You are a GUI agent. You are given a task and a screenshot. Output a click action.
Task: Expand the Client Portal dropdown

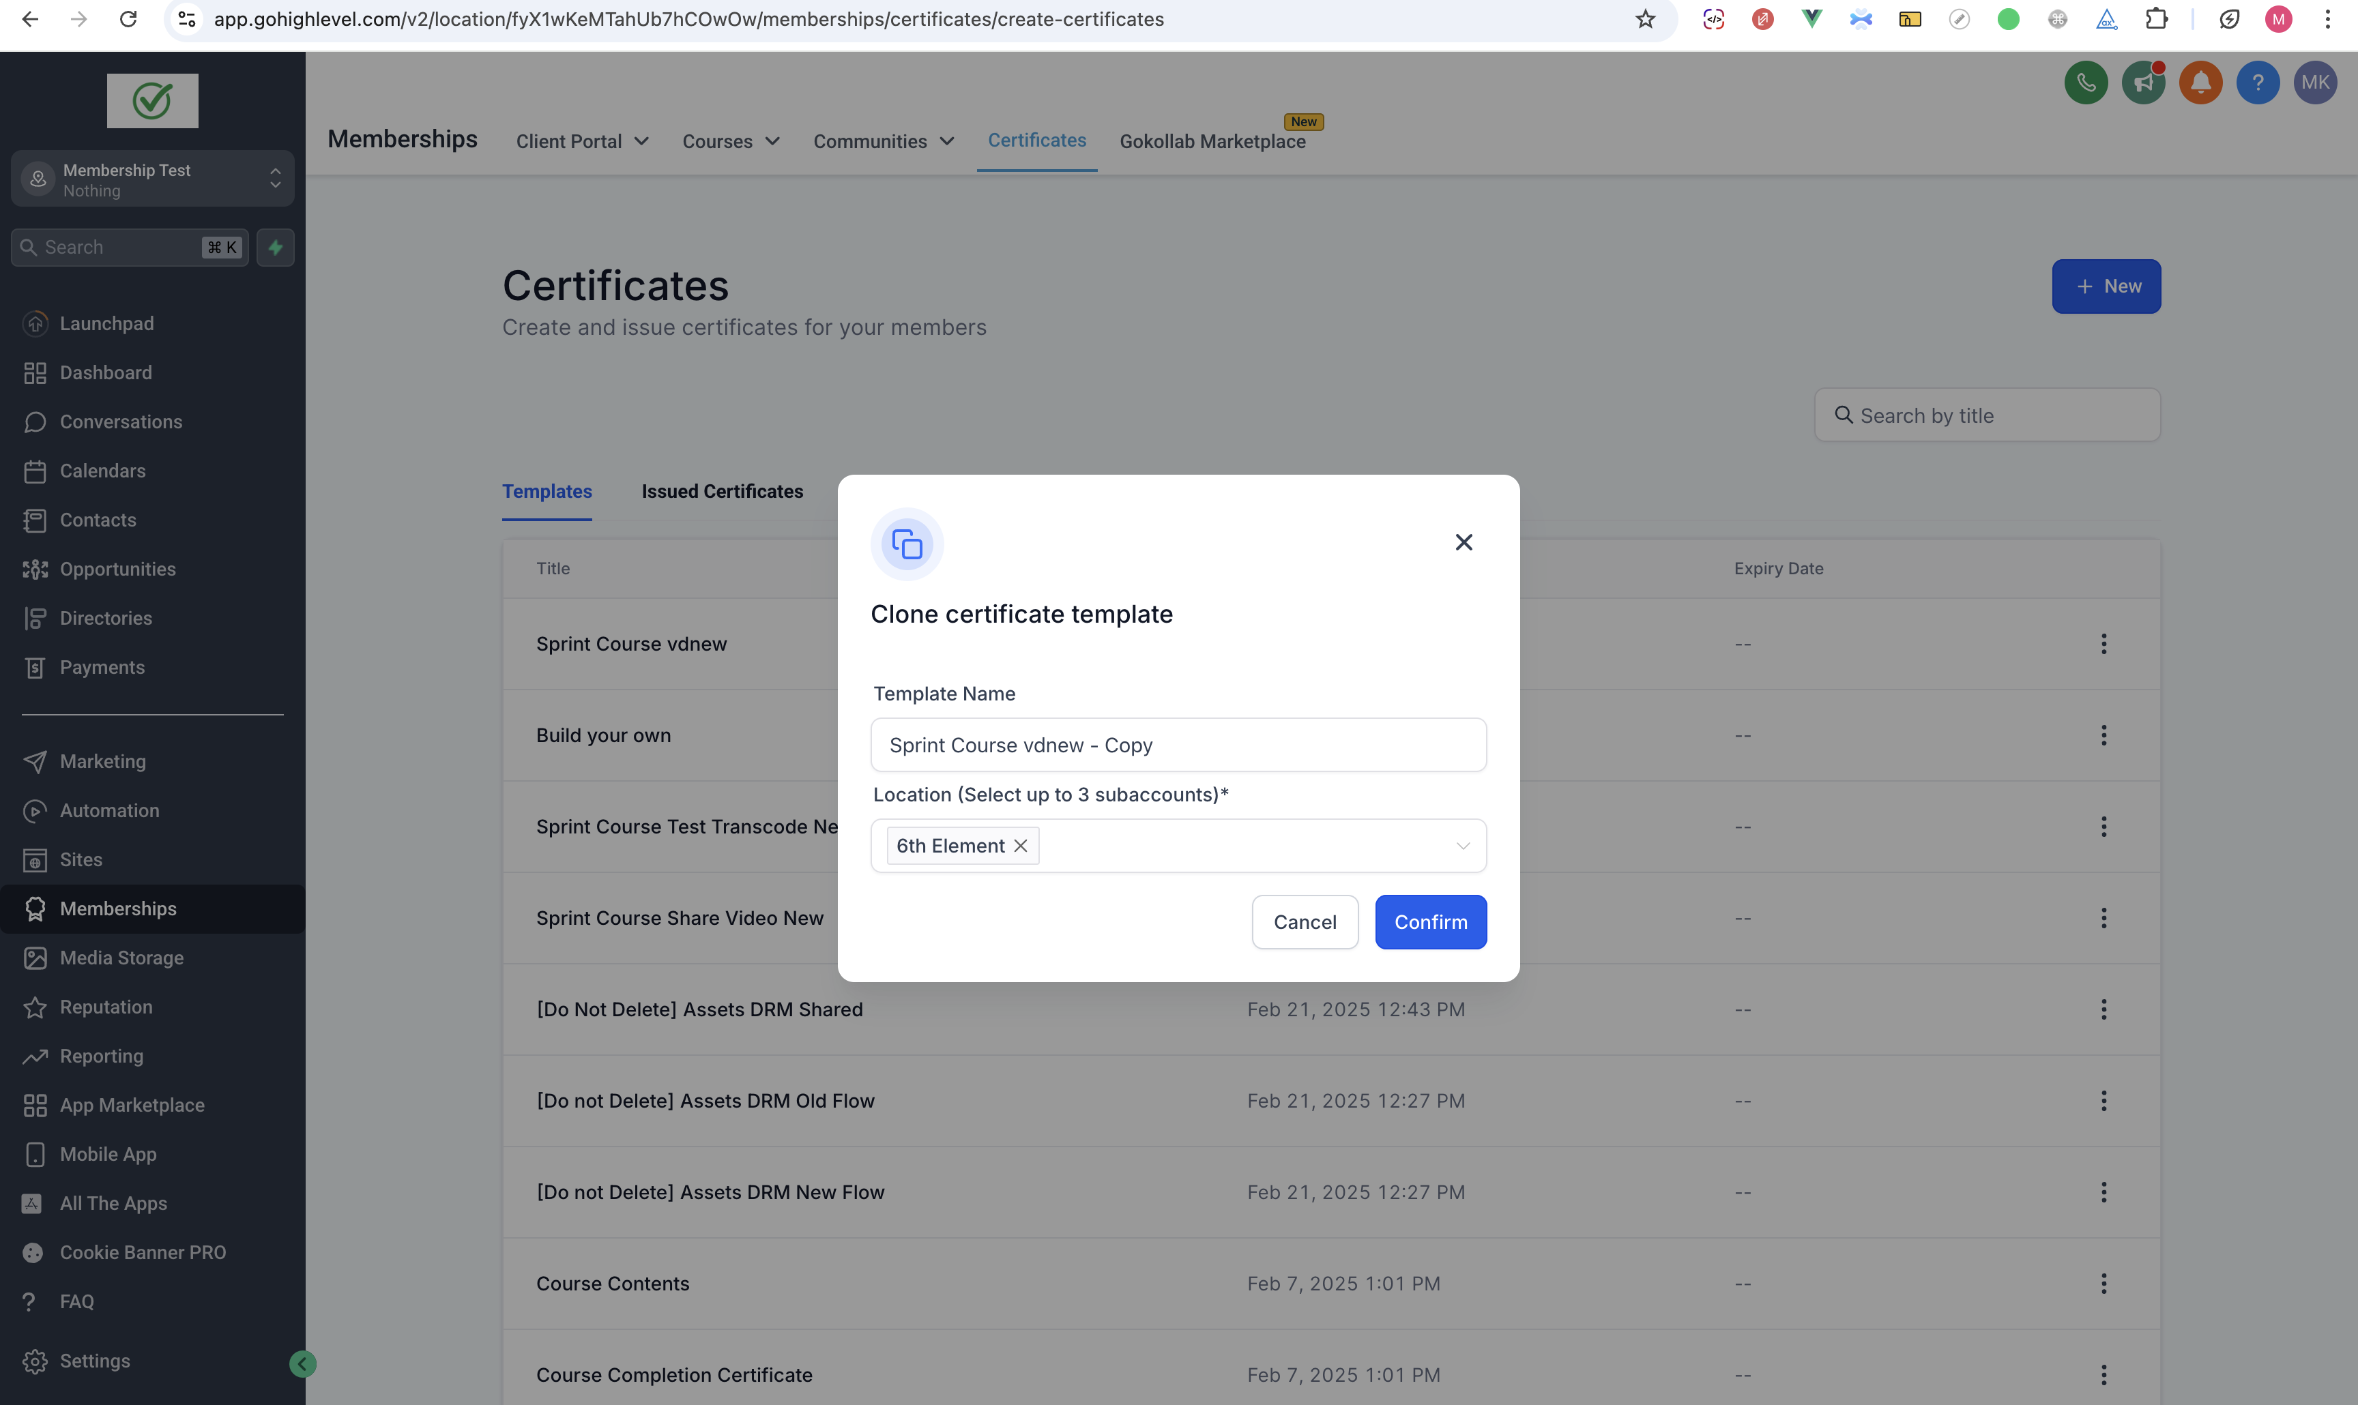click(x=581, y=141)
